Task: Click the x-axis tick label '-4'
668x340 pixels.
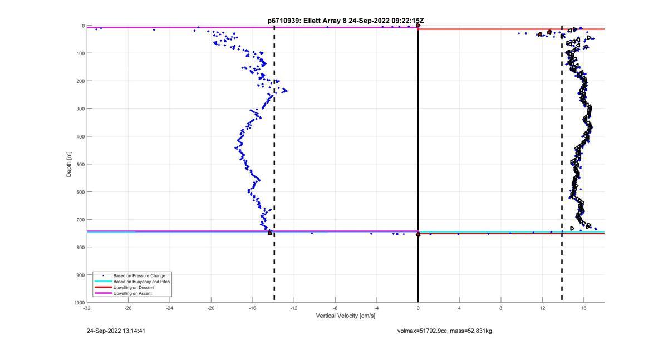Action: [377, 308]
